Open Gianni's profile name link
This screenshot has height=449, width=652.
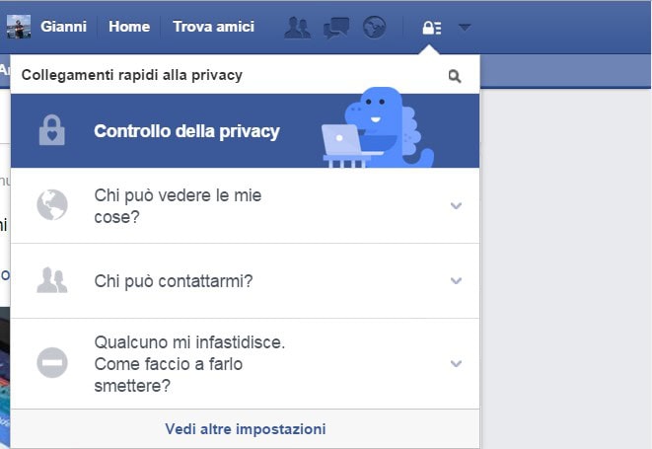pyautogui.click(x=63, y=27)
